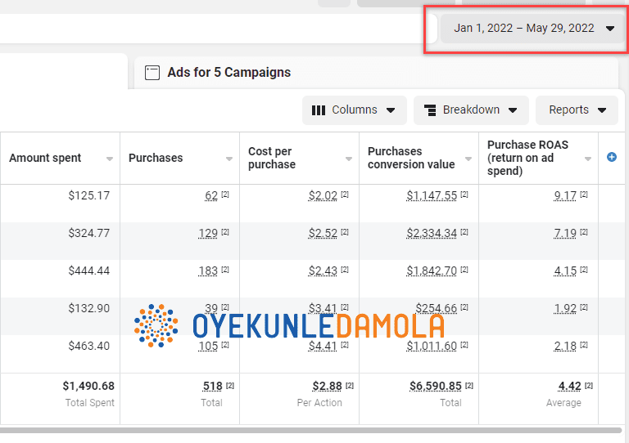The image size is (629, 443).
Task: Open the Columns dropdown
Action: 354,110
